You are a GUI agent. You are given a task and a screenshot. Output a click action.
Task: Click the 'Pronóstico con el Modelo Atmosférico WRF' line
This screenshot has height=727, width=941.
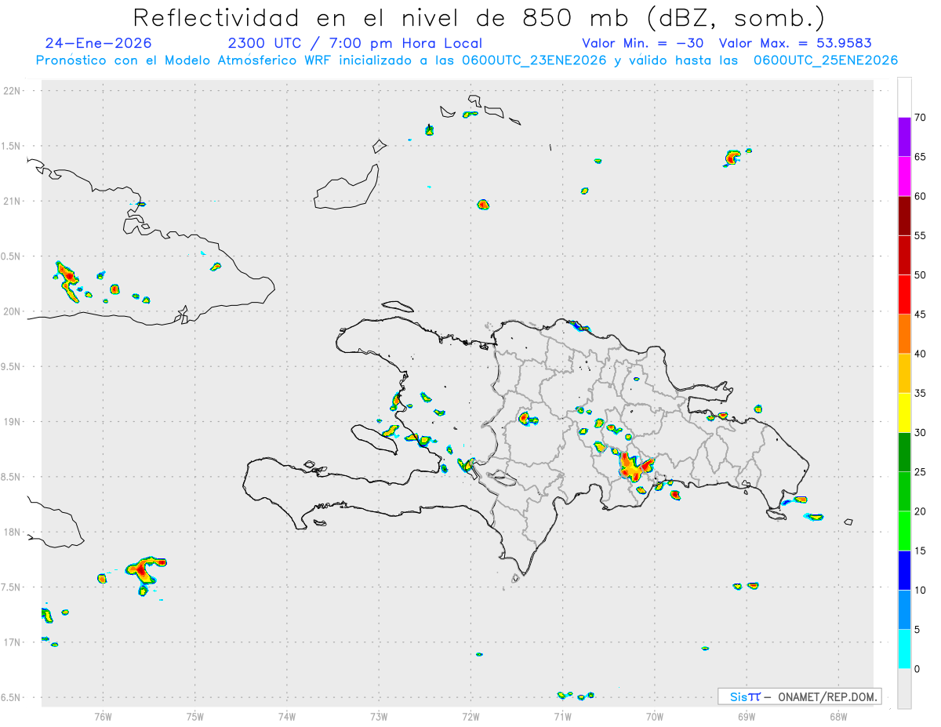467,60
